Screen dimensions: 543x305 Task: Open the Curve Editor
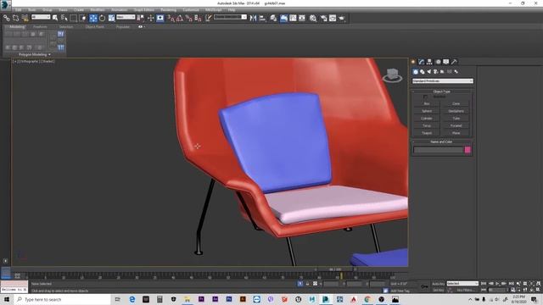[293, 18]
